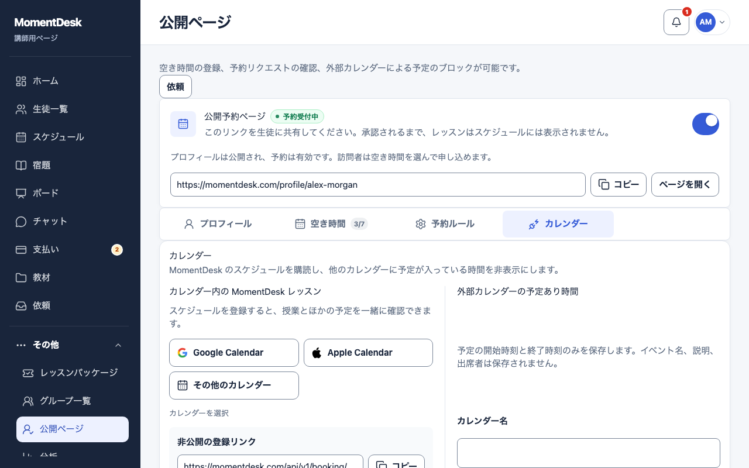The width and height of the screenshot is (749, 468).
Task: Select 公開ページ in sidebar
Action: [73, 429]
